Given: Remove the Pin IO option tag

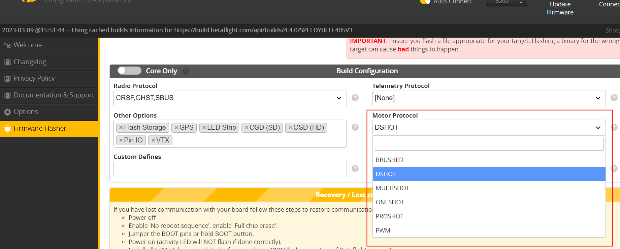Looking at the screenshot, I should (121, 140).
